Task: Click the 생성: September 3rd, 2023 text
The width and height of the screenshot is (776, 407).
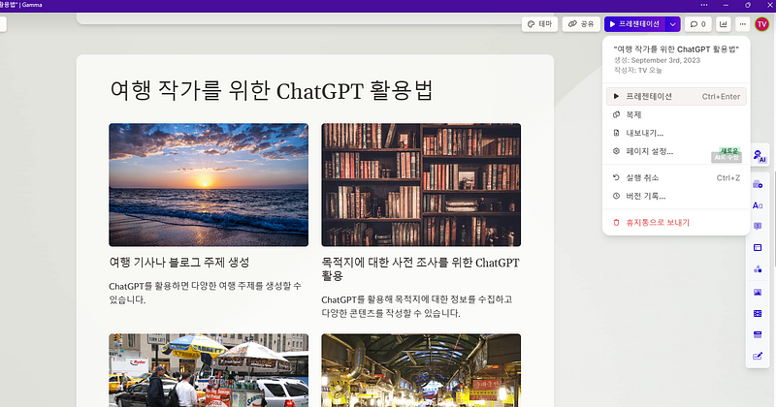Action: click(x=657, y=60)
